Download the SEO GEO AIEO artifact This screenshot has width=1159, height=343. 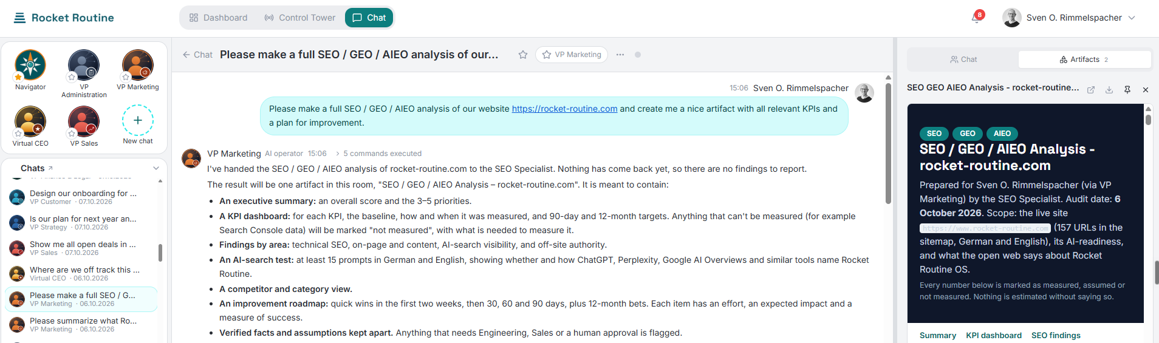(x=1109, y=90)
